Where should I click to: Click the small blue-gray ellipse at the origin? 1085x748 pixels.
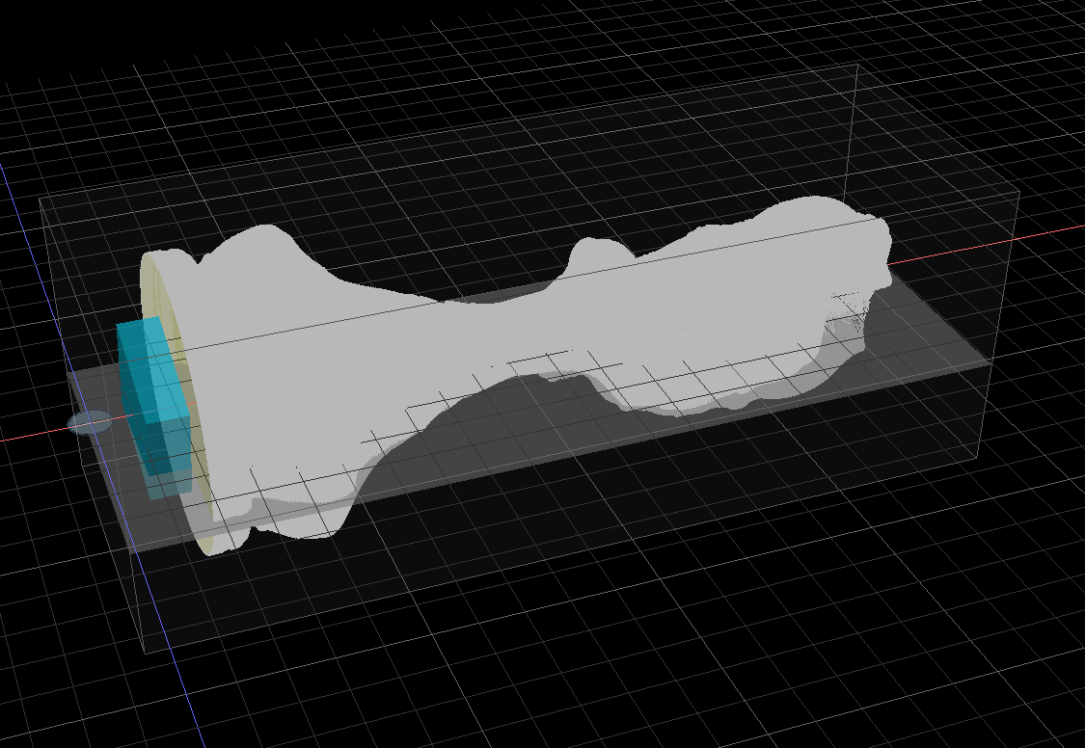pyautogui.click(x=92, y=422)
